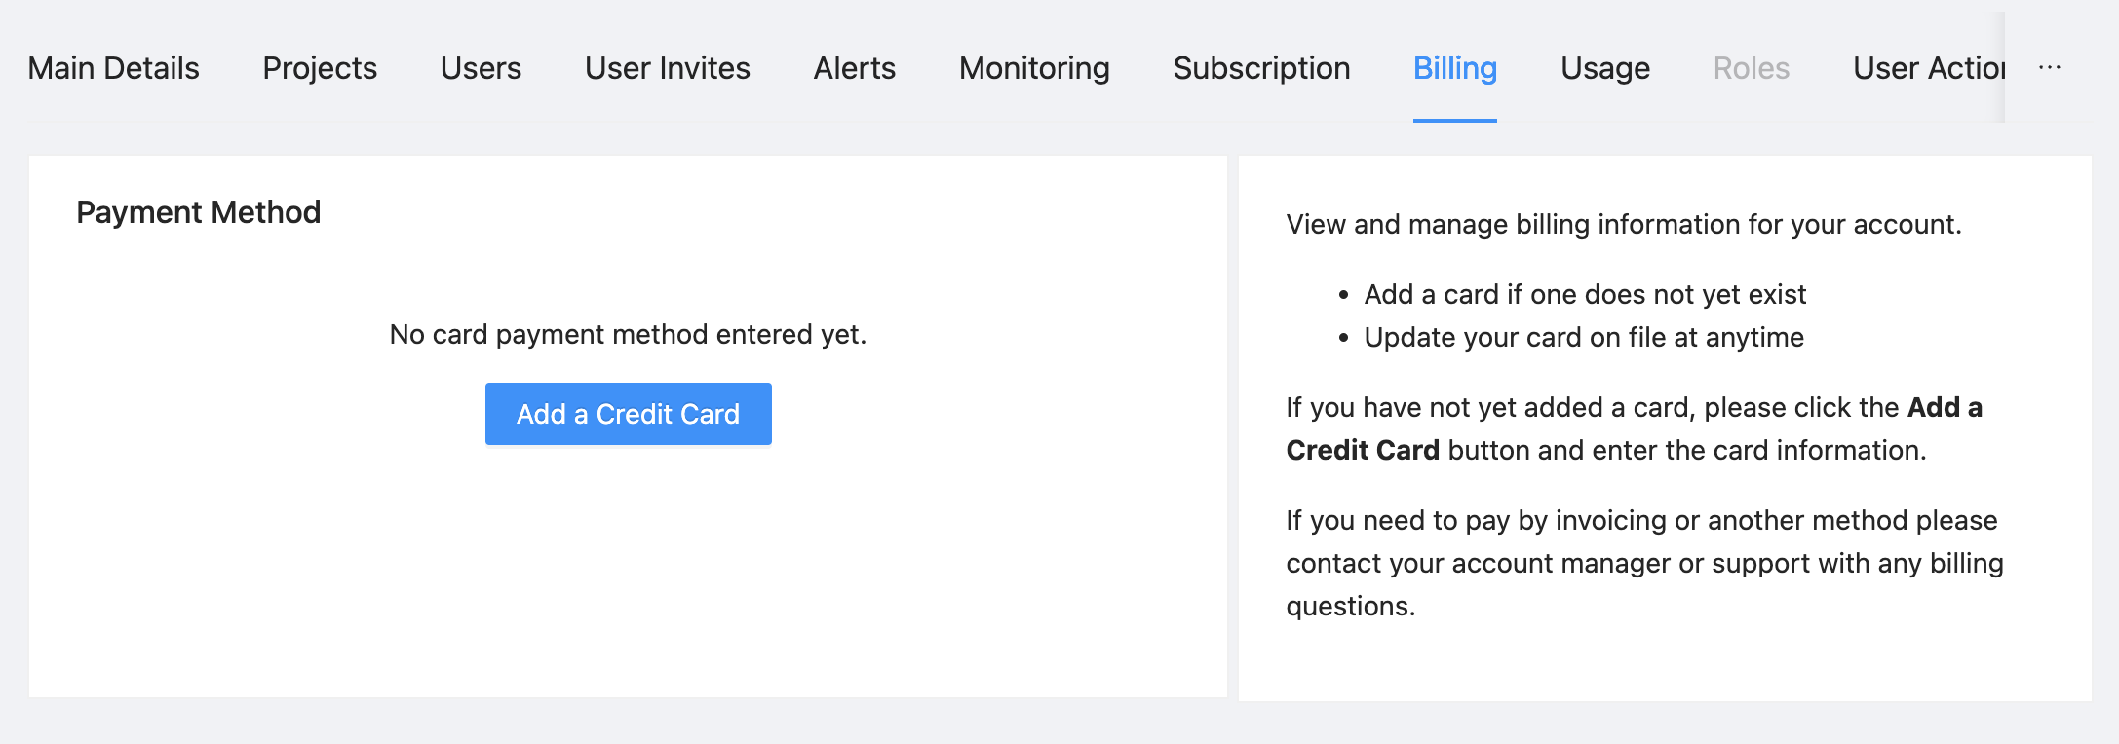Expand additional tabs with the ellipsis control
This screenshot has height=744, width=2119.
[x=2050, y=67]
